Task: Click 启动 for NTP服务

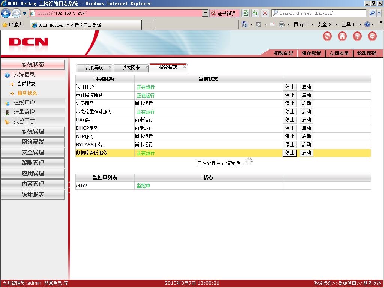Action: pyautogui.click(x=306, y=136)
